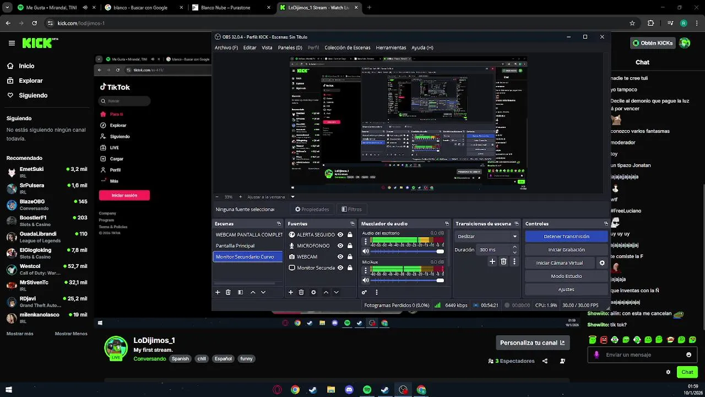Click Enviar un mensaje chat input
The height and width of the screenshot is (397, 705).
[x=642, y=355]
